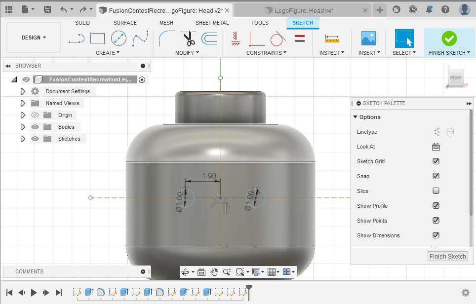The width and height of the screenshot is (476, 304).
Task: Play the timeline animation
Action: 34,293
